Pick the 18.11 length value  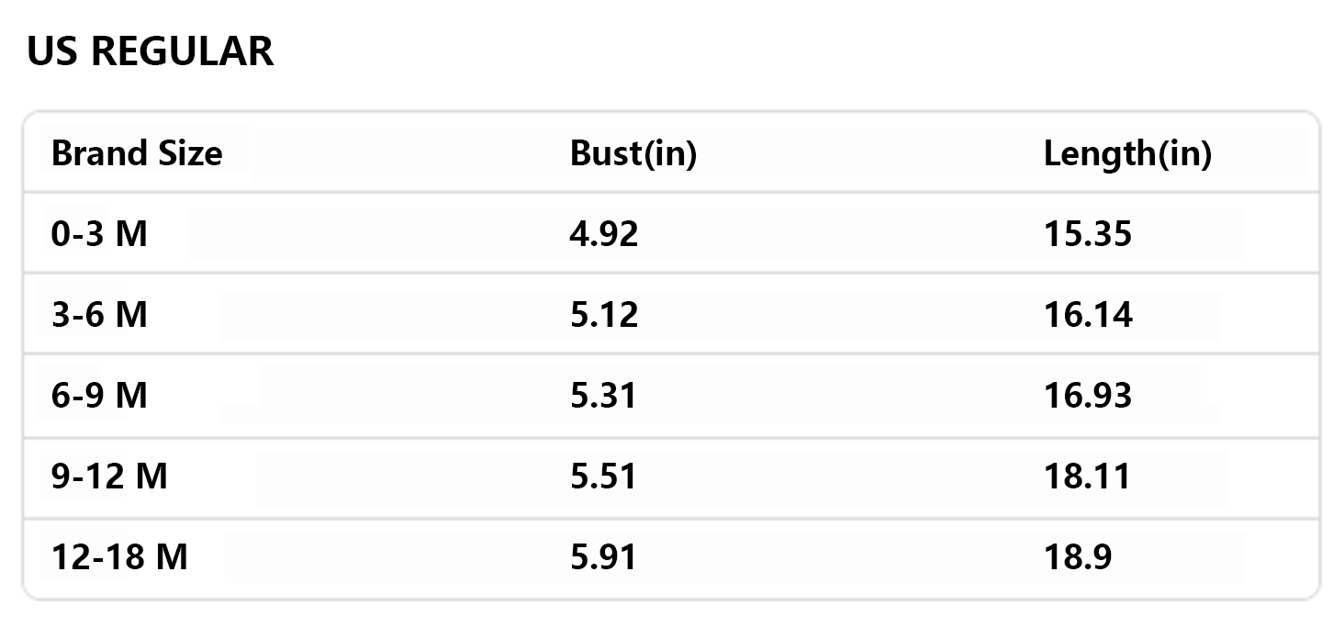(1088, 477)
